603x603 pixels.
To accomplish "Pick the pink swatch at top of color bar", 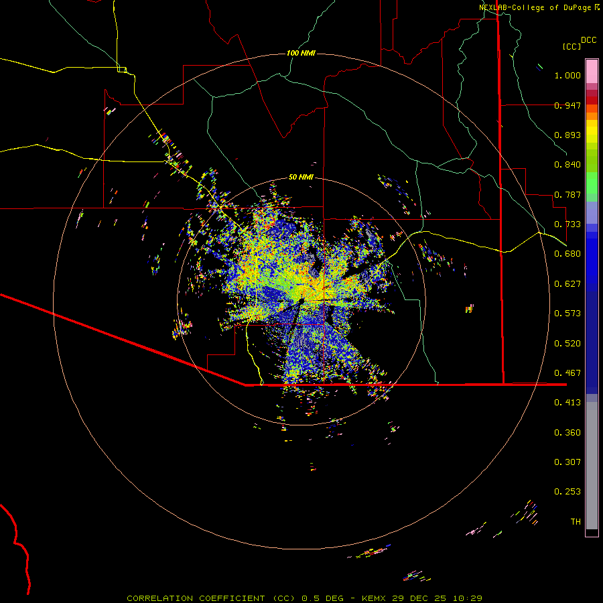I will tap(592, 72).
